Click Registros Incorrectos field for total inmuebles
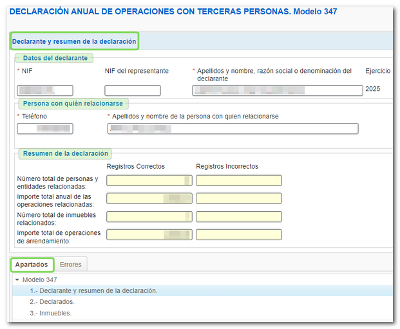 (x=238, y=216)
